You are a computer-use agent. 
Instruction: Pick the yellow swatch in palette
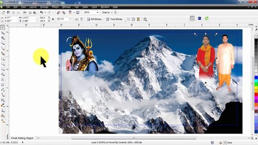pos(256,88)
